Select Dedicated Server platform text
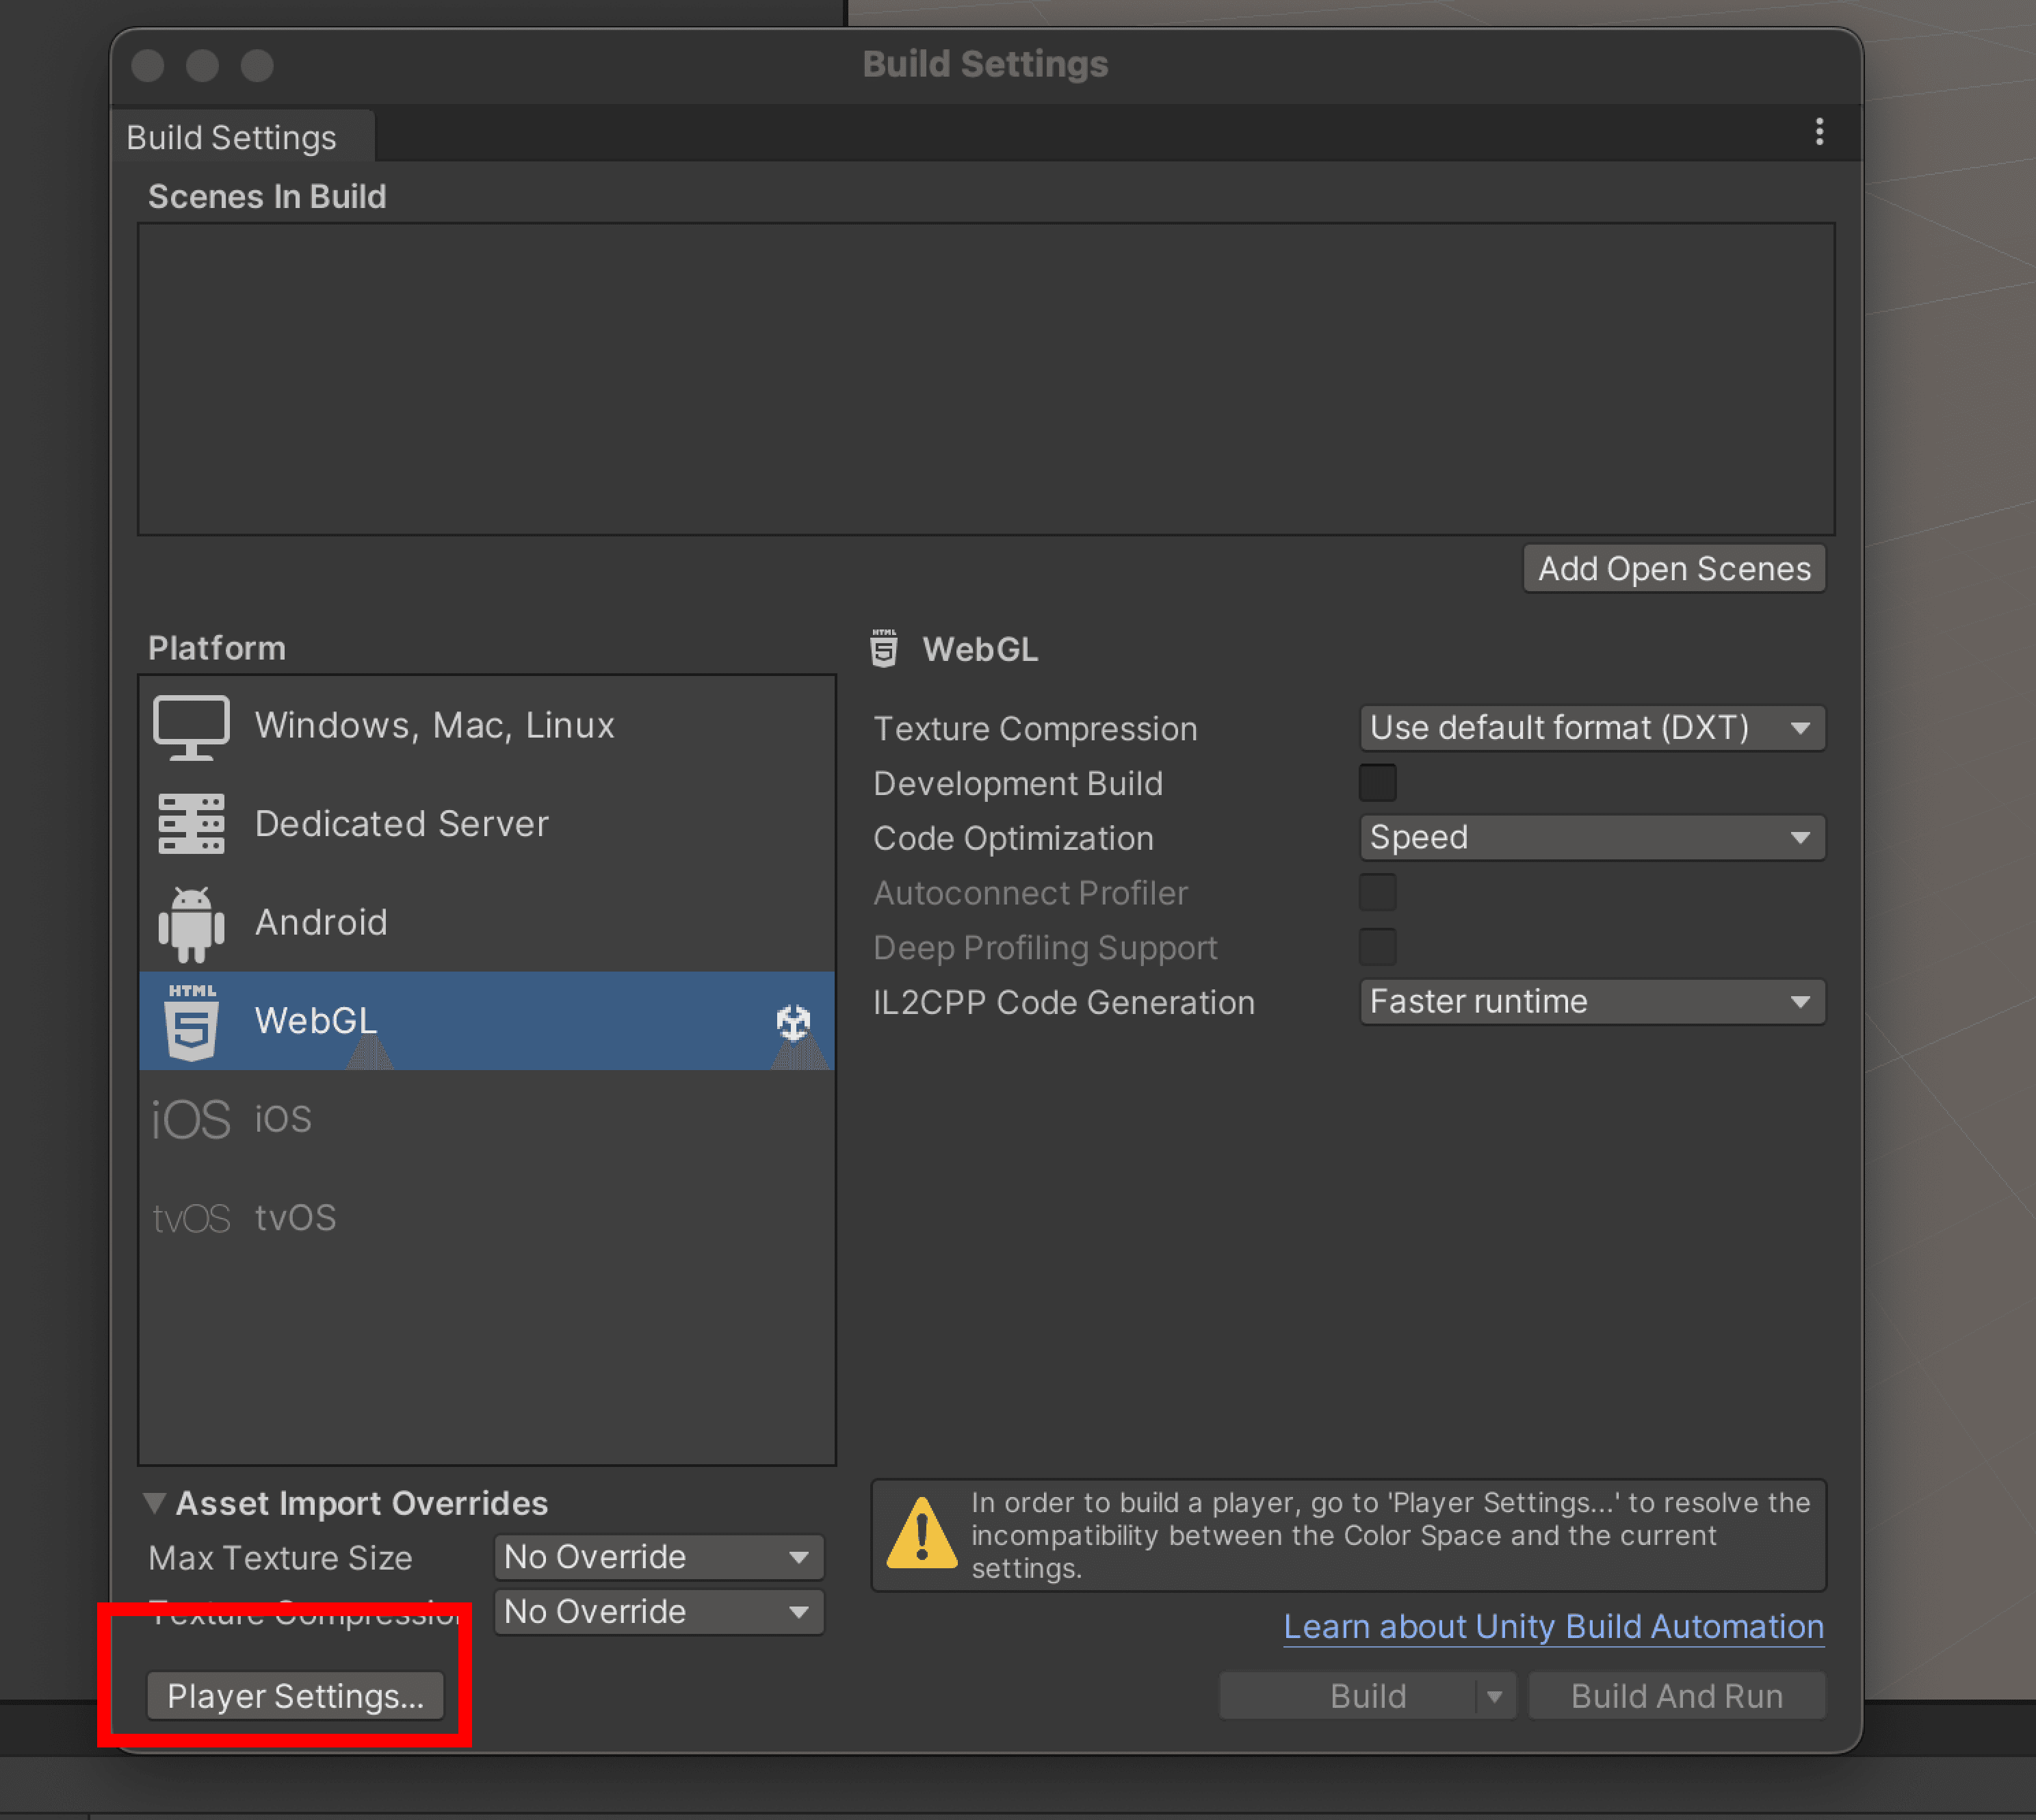 (x=401, y=824)
